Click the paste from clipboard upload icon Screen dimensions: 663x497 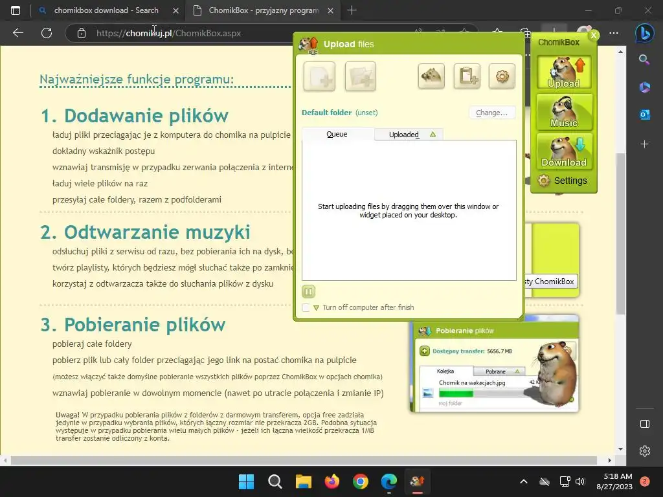(467, 76)
